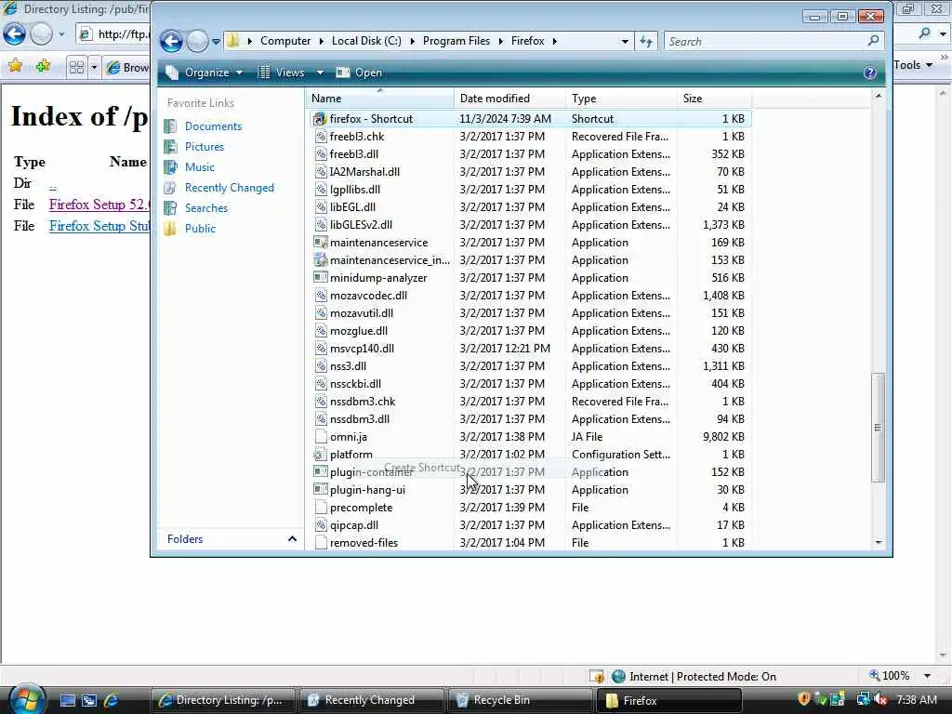
Task: Click the file list scrollbar thumb
Action: (x=878, y=428)
